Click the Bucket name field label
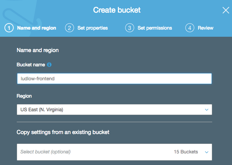 pyautogui.click(x=31, y=64)
